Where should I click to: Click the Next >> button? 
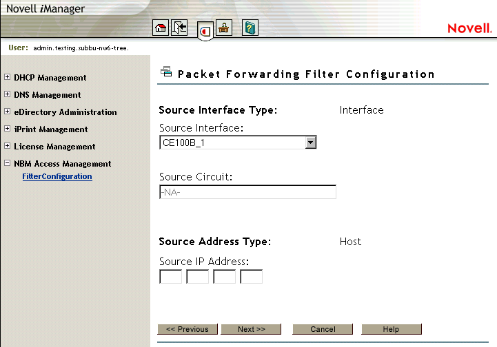(x=251, y=329)
